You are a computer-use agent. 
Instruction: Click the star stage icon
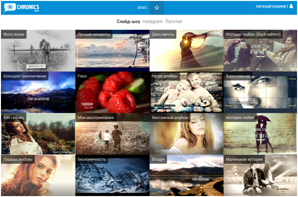pos(157,8)
